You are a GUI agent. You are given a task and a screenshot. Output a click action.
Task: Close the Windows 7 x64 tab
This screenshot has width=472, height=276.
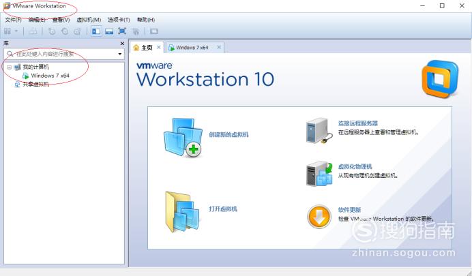(x=219, y=47)
